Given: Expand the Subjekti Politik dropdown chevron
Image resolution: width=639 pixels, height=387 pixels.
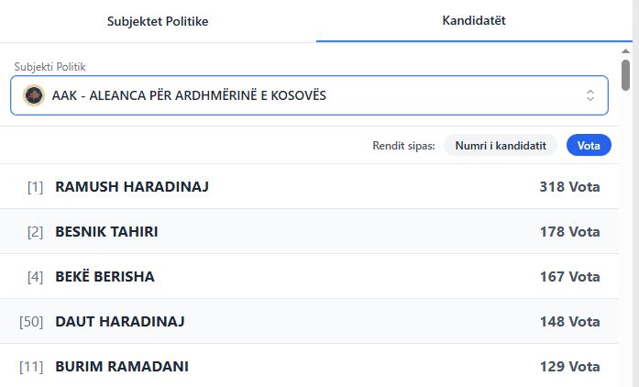Looking at the screenshot, I should (590, 95).
